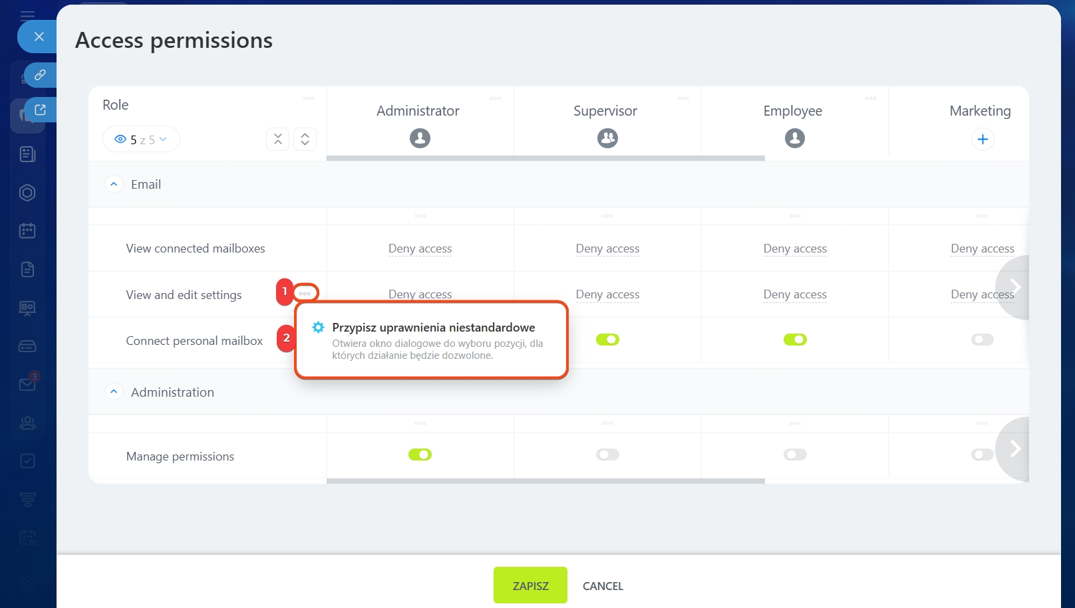Click the collapse all sections icon

click(x=278, y=139)
